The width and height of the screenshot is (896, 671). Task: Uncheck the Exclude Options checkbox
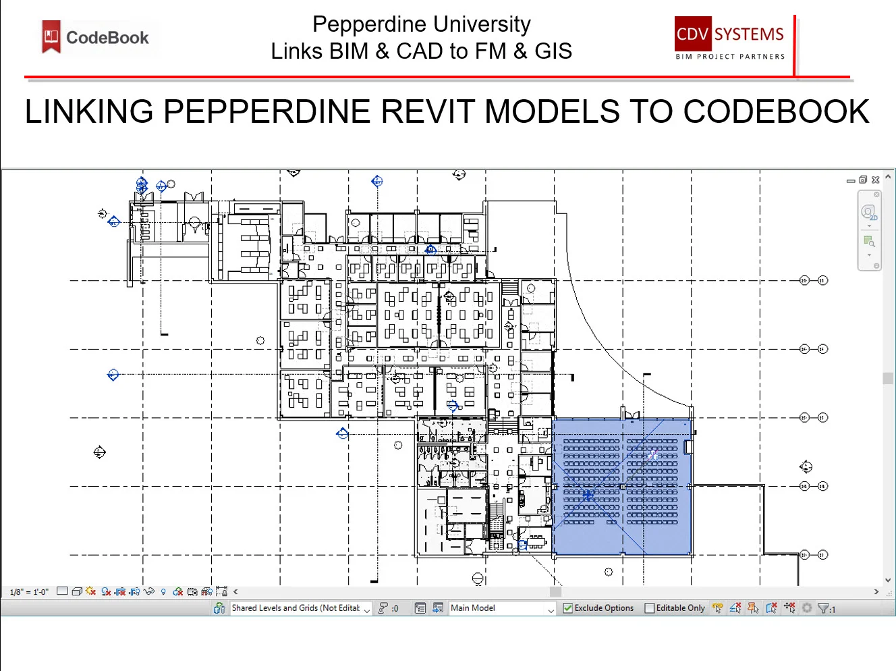tap(568, 608)
